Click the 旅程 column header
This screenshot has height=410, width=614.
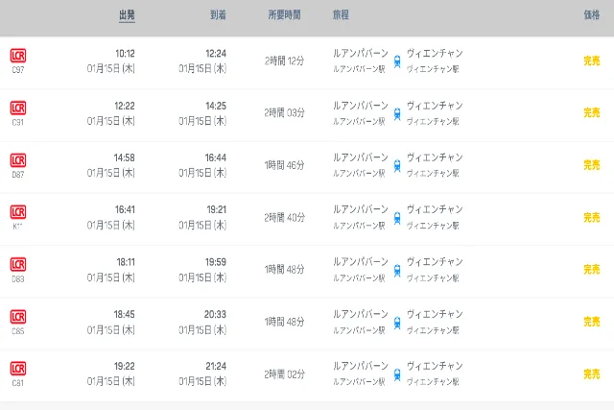pyautogui.click(x=341, y=15)
